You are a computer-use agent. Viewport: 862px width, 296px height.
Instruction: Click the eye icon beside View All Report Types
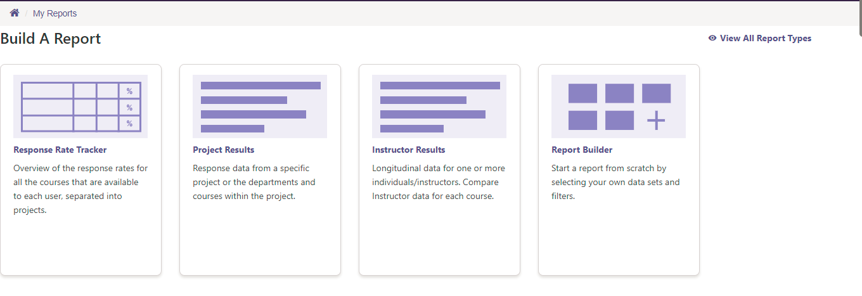(712, 38)
